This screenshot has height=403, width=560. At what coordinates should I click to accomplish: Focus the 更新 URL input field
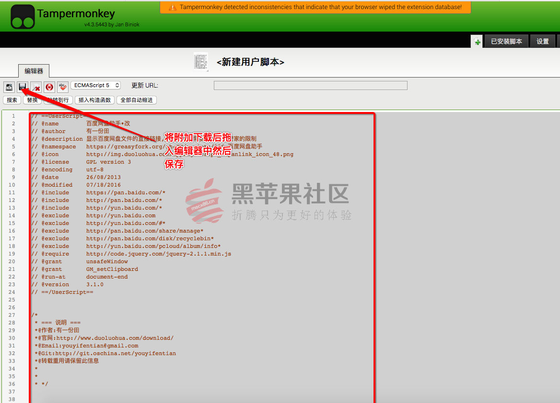pyautogui.click(x=310, y=86)
